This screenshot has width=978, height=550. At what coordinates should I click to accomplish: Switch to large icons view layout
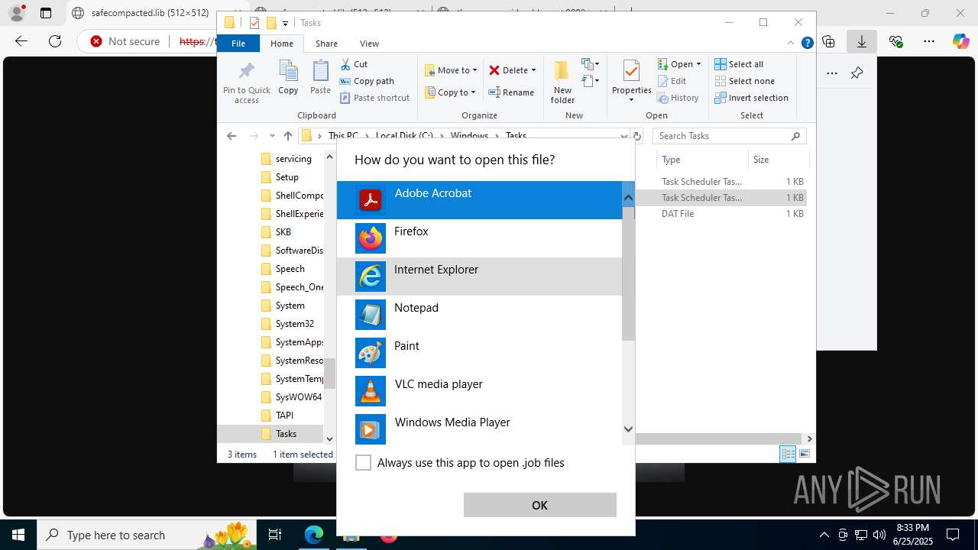click(x=804, y=454)
